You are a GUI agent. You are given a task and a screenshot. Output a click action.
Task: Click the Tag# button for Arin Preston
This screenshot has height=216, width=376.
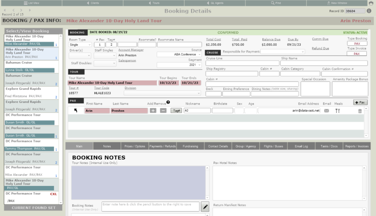point(176,110)
